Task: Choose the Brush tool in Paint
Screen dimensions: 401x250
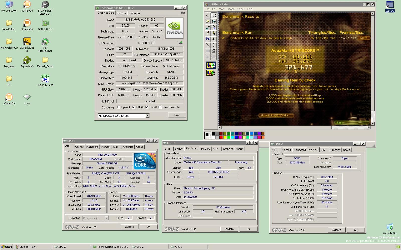Action: [214, 33]
